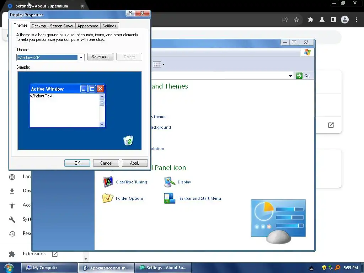This screenshot has width=364, height=273.
Task: Click the sample window scroll up arrow
Action: (102, 96)
